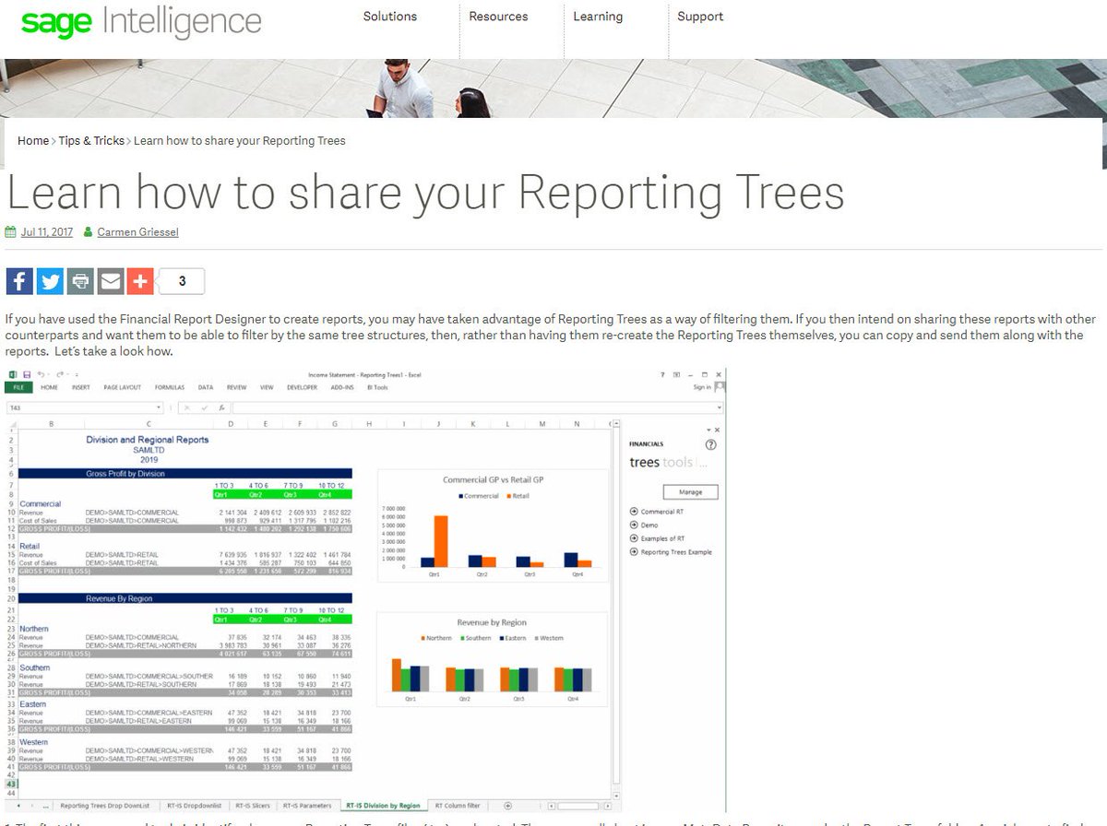
Task: Go to the Home breadcrumb
Action: (33, 141)
